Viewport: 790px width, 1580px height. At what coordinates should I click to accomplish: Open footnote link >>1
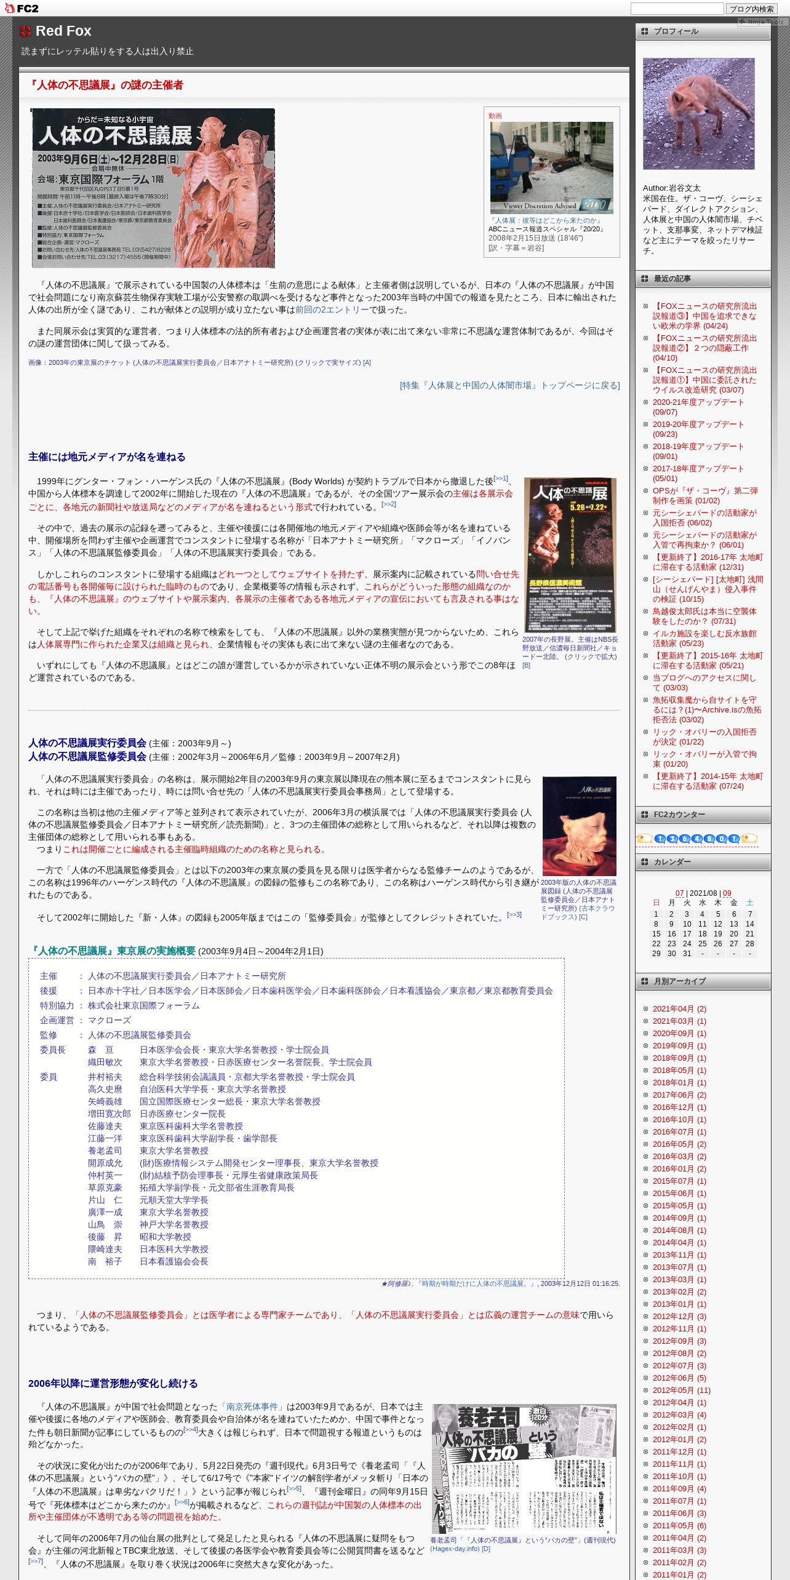click(501, 478)
